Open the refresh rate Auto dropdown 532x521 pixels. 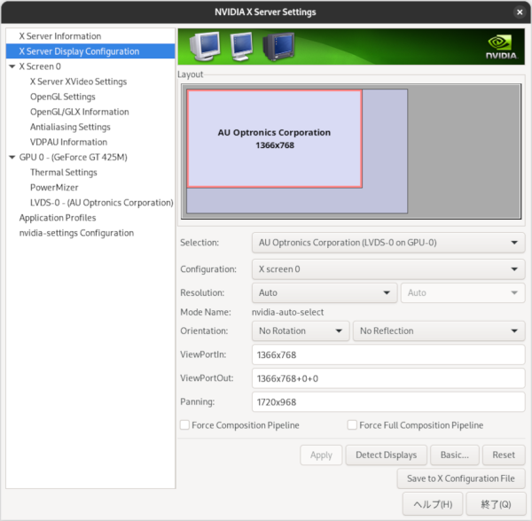[x=463, y=293]
